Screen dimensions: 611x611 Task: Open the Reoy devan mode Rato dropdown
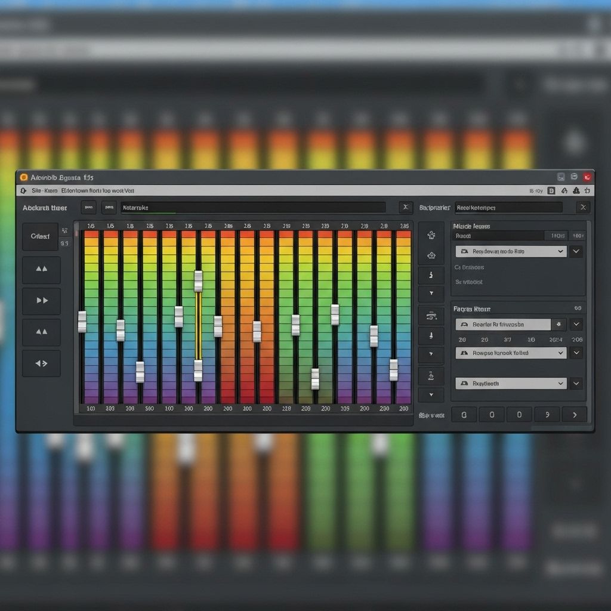pos(510,252)
